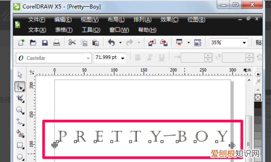This screenshot has height=162, width=271.
Task: Click the Import icon in toolbar
Action: pyautogui.click(x=152, y=42)
